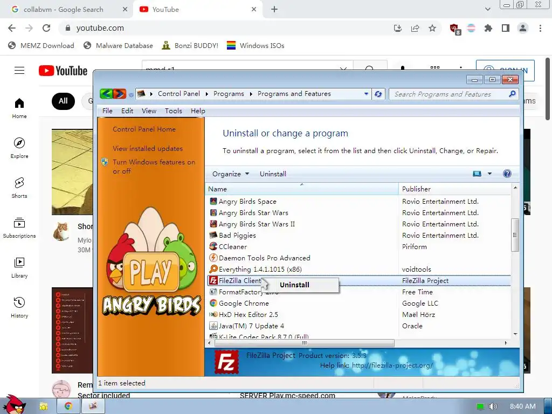Image resolution: width=552 pixels, height=414 pixels.
Task: Expand the Control Panel breadcrumb arrow
Action: [x=206, y=94]
